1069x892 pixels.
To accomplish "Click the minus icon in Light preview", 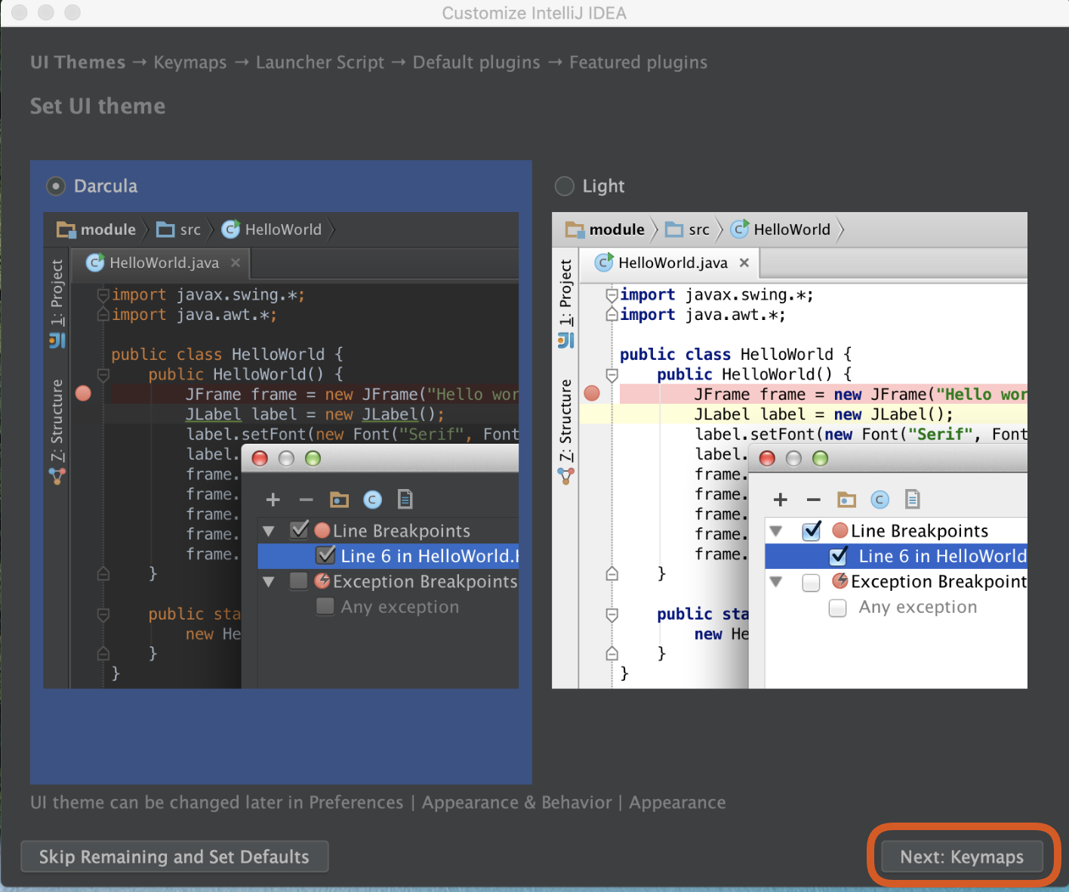I will pyautogui.click(x=813, y=500).
